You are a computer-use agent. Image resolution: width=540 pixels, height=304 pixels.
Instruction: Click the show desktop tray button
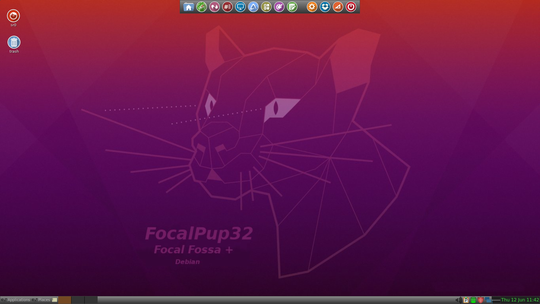55,300
